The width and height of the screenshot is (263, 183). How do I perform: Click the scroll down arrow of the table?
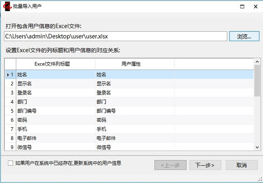257,148
